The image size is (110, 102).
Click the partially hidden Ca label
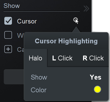[21, 49]
